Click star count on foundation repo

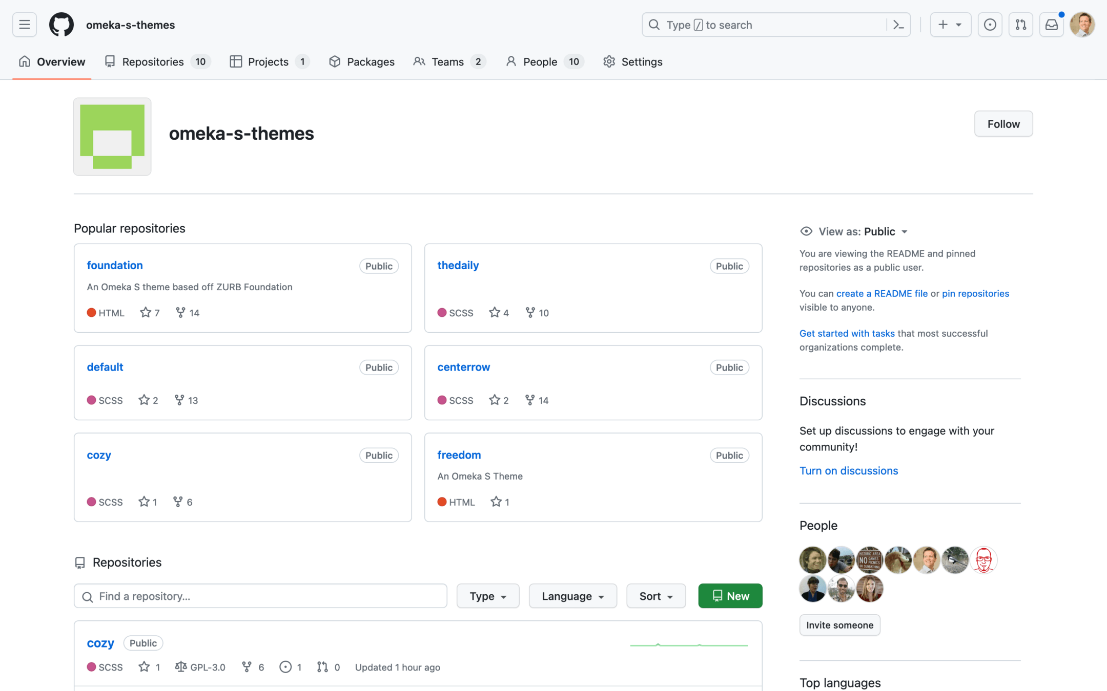150,313
